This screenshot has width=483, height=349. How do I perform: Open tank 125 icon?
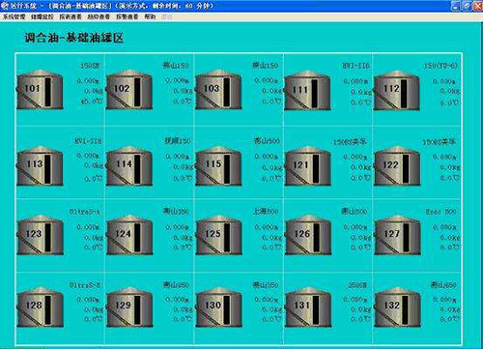(218, 235)
